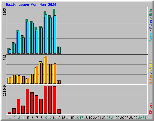
Task: Click the green Hits legend label
Action: pos(151,12)
